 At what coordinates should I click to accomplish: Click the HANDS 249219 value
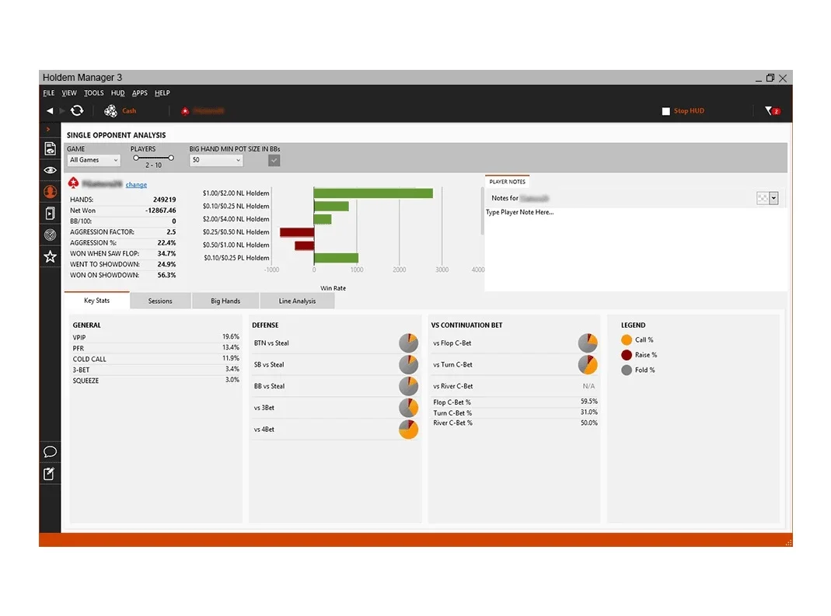coord(164,200)
